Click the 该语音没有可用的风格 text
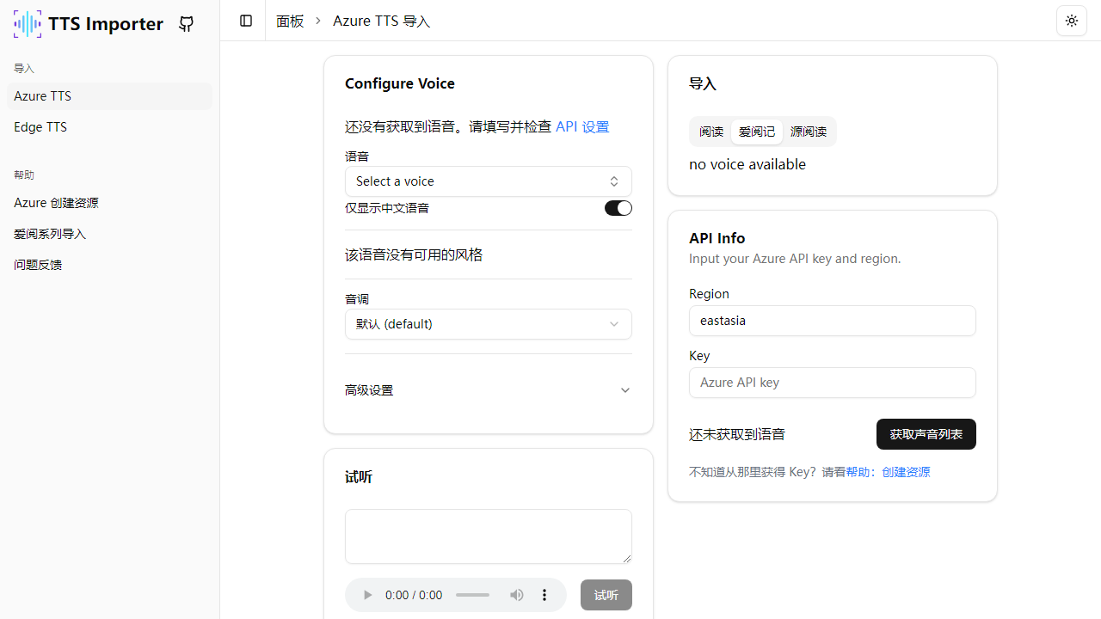Screen dimensions: 1101x619 pos(414,255)
